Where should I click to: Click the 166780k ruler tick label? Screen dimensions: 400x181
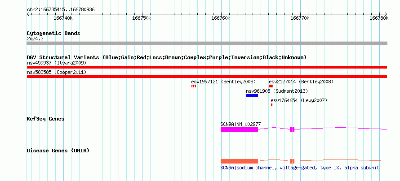tap(379, 18)
